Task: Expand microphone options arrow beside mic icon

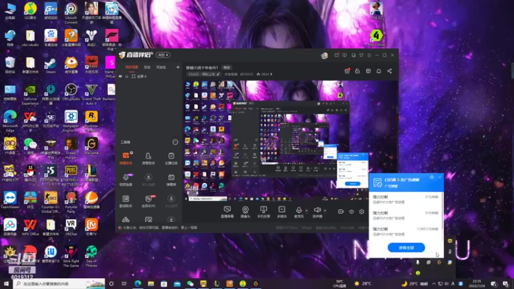Action: point(306,211)
